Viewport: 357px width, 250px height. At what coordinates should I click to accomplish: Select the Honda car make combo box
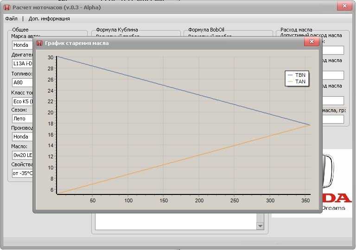tap(22, 45)
